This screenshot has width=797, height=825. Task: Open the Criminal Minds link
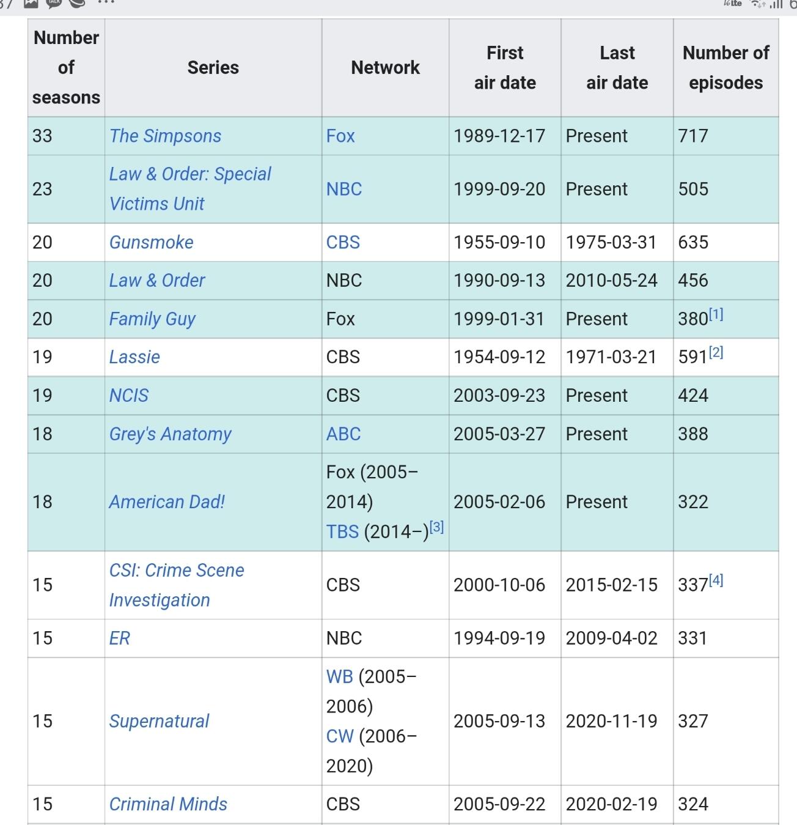[168, 804]
